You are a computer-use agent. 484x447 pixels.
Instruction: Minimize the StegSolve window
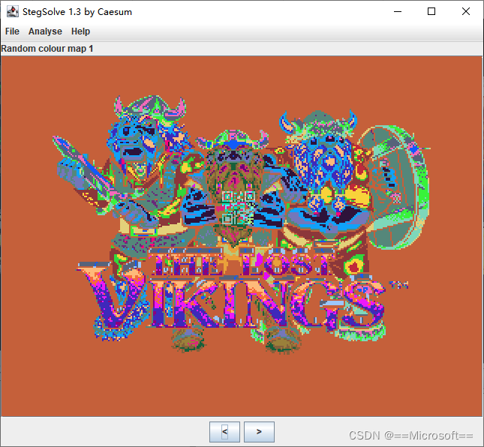(x=398, y=11)
